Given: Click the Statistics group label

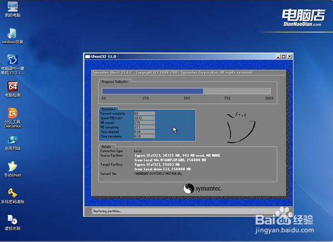Looking at the screenshot, I should coord(108,109).
